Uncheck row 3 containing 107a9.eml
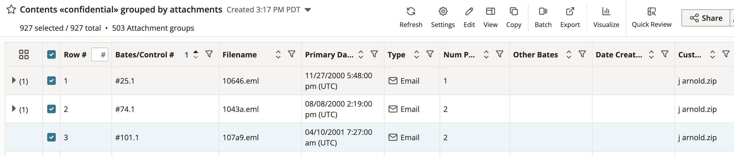The height and width of the screenshot is (157, 734). pyautogui.click(x=51, y=138)
